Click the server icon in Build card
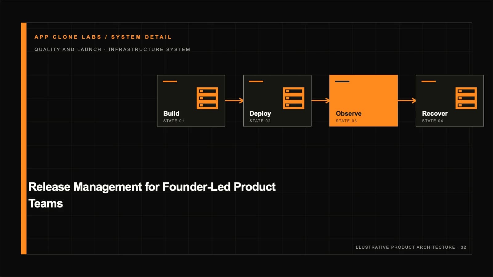493x277 pixels. click(x=207, y=98)
